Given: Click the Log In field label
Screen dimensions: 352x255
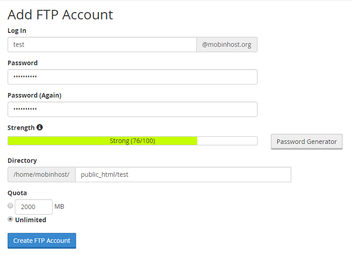Looking at the screenshot, I should tap(17, 30).
